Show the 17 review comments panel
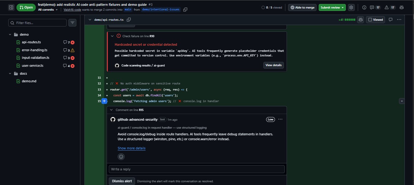Image resolution: width=414 pixels, height=185 pixels. [375, 7]
